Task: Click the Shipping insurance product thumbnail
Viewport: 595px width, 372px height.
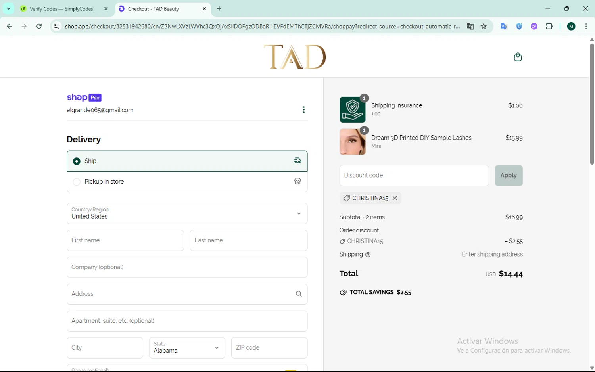Action: pyautogui.click(x=353, y=109)
